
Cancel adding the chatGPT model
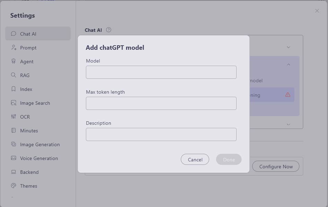tap(195, 159)
